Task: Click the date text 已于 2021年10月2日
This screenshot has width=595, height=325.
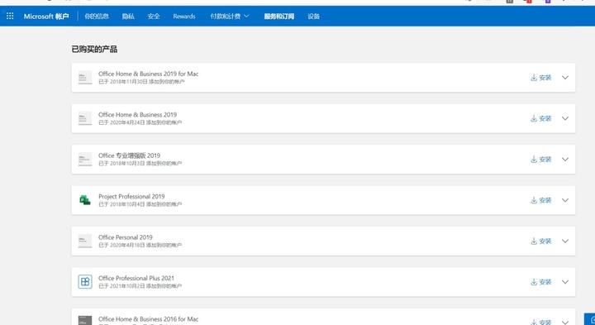Action: [x=121, y=286]
